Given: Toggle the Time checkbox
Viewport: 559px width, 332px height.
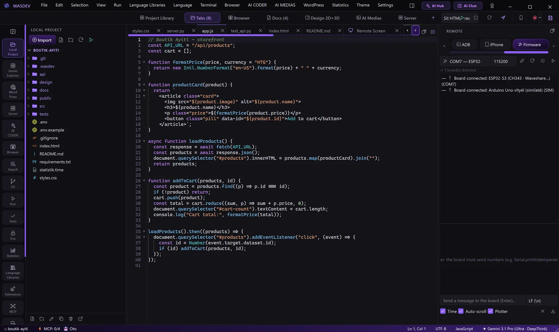Looking at the screenshot, I should click(443, 311).
